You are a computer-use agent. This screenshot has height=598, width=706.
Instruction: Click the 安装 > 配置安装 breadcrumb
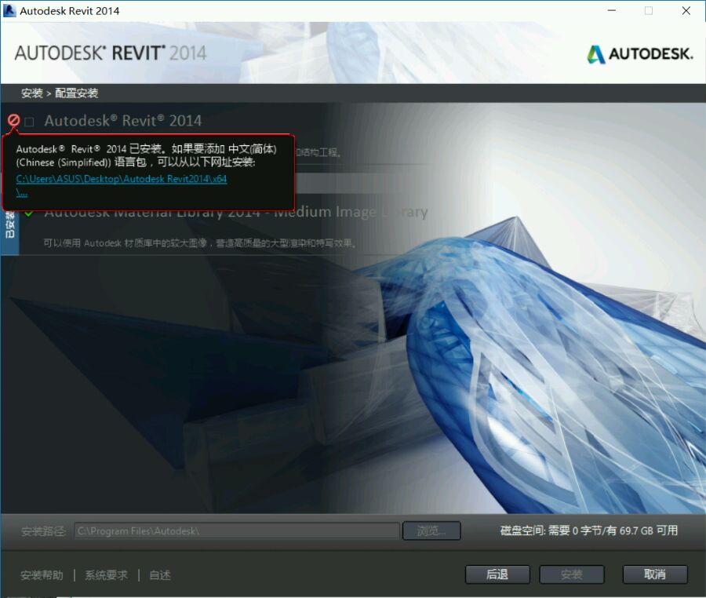point(60,93)
